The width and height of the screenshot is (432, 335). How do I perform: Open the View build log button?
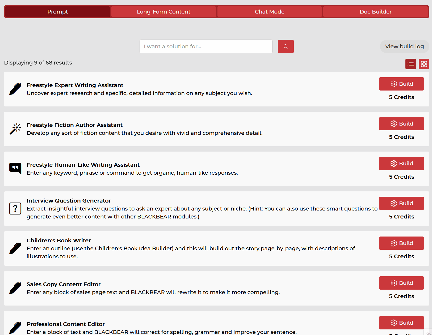tap(404, 46)
